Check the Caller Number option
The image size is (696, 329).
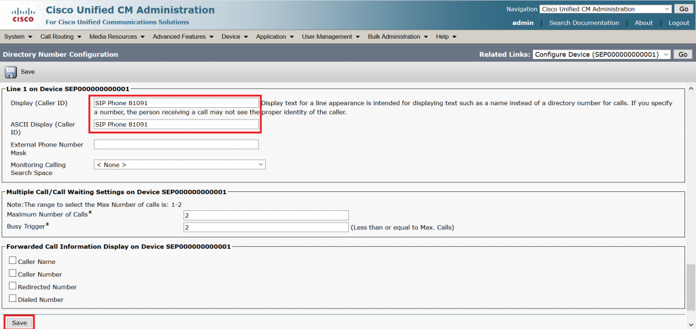[x=13, y=274]
